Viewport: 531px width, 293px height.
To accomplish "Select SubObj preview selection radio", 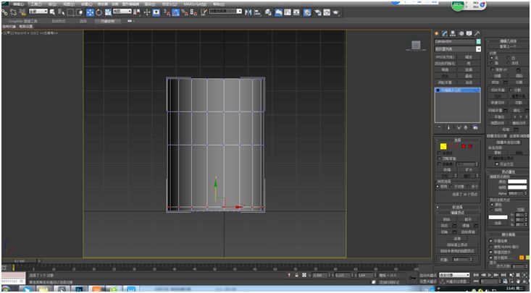I will (x=451, y=187).
